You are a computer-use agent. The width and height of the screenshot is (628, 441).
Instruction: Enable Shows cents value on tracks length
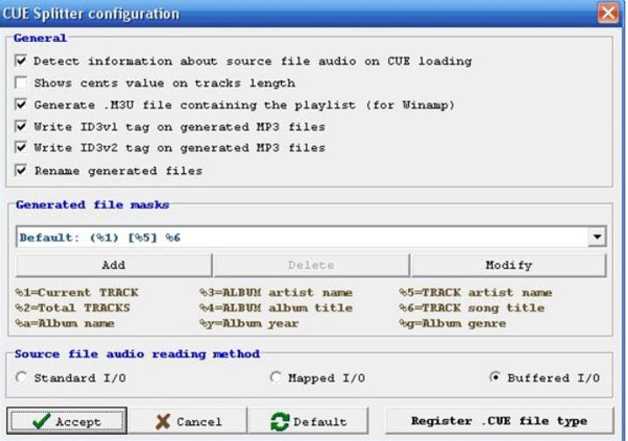(x=21, y=83)
